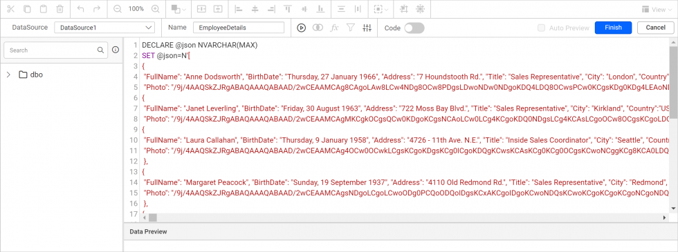Click the Redo arrow icon

tap(97, 9)
